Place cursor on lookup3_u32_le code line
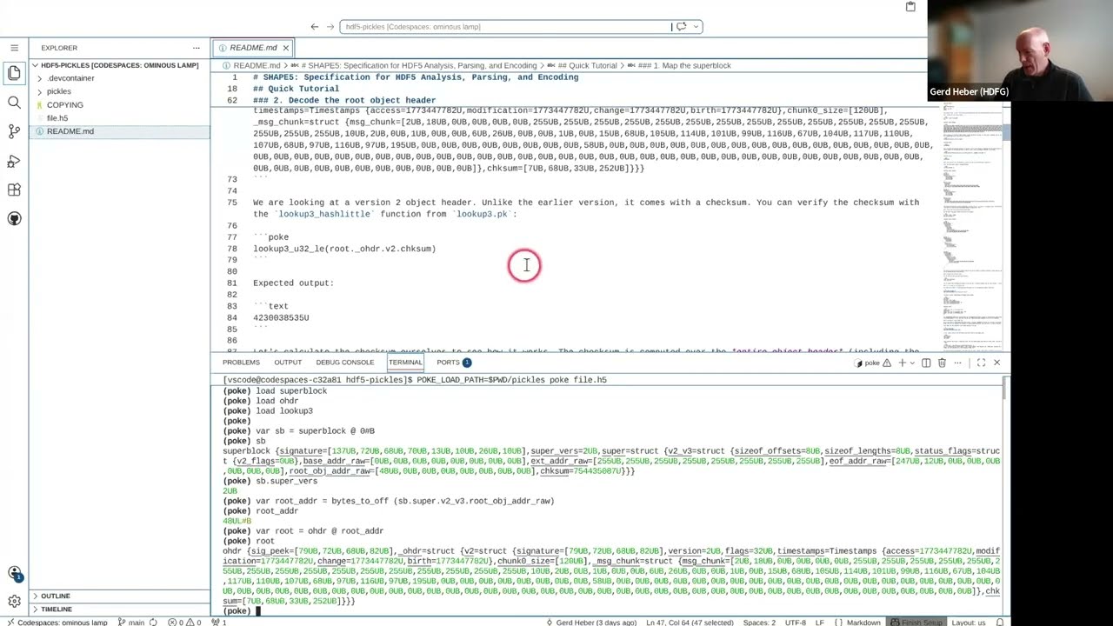The height and width of the screenshot is (626, 1113). pyautogui.click(x=344, y=249)
